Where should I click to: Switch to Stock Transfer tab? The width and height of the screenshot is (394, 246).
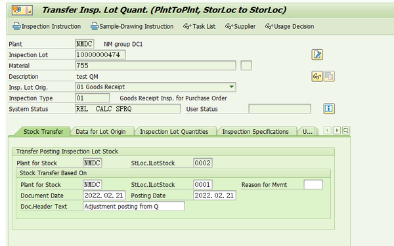coord(43,132)
